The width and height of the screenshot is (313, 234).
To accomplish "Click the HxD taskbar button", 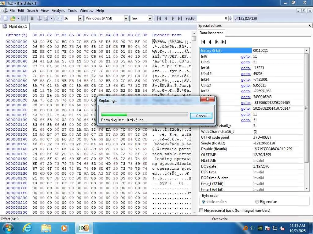I will [x=84, y=228].
